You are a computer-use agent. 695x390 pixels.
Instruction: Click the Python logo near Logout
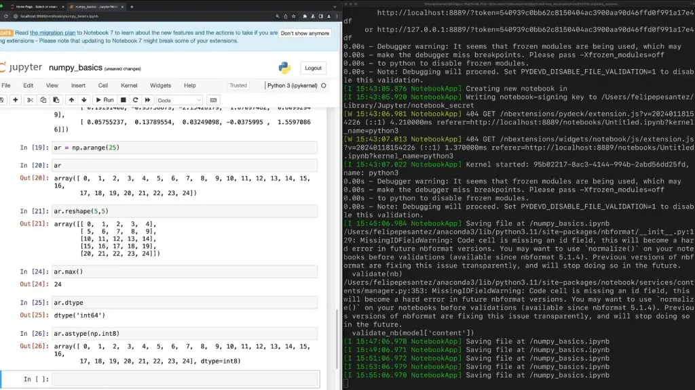(284, 68)
